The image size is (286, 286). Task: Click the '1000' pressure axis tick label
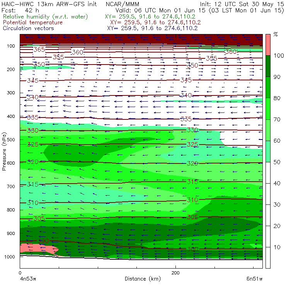tap(10, 257)
